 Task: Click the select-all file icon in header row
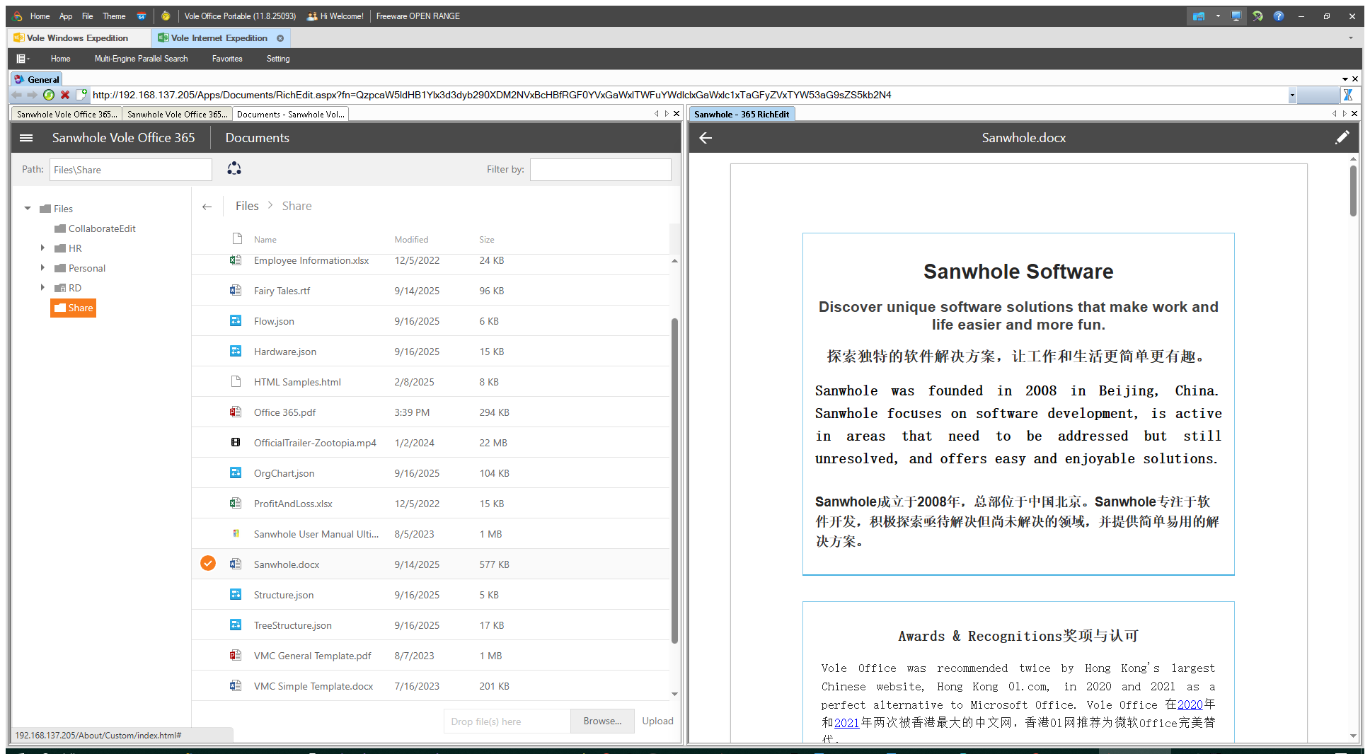click(237, 238)
